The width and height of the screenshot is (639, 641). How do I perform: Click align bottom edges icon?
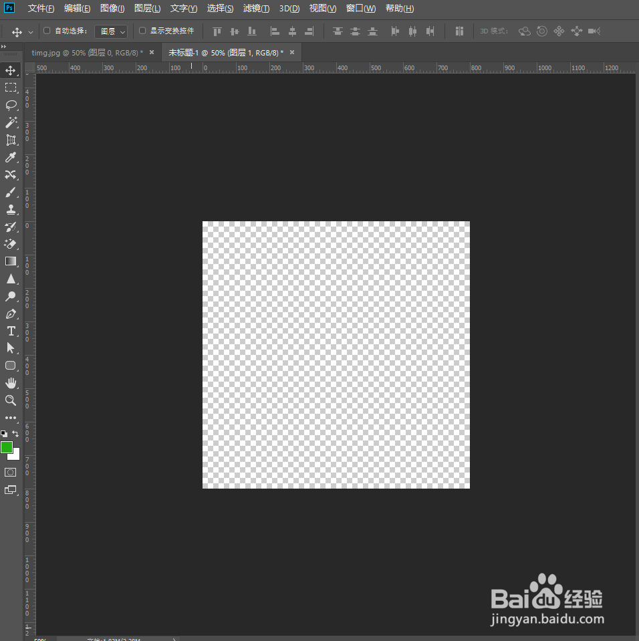pyautogui.click(x=252, y=31)
